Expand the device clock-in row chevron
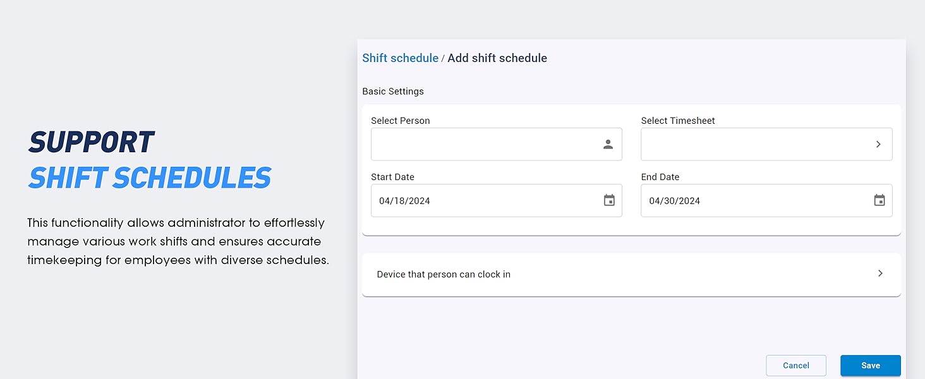925x379 pixels. tap(880, 274)
